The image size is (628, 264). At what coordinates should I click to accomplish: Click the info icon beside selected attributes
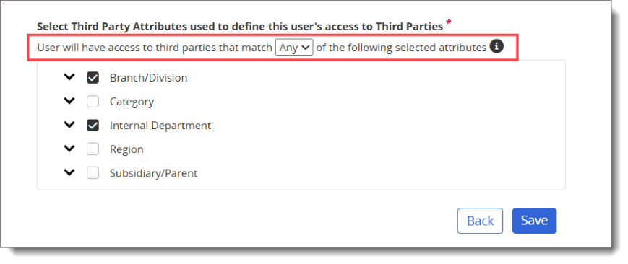496,46
